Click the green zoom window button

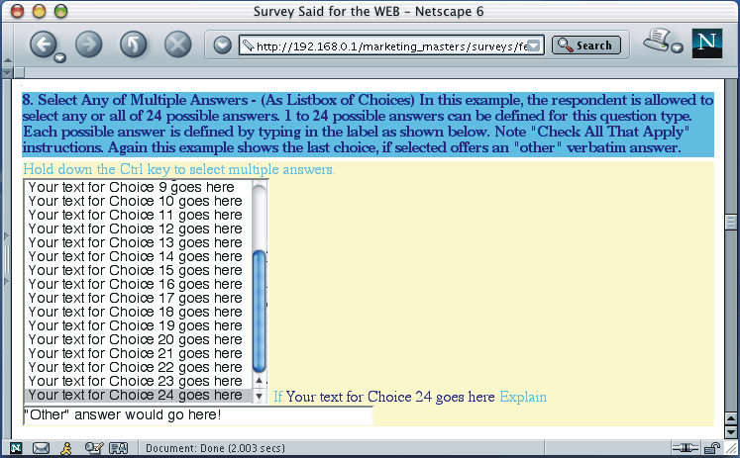click(60, 11)
